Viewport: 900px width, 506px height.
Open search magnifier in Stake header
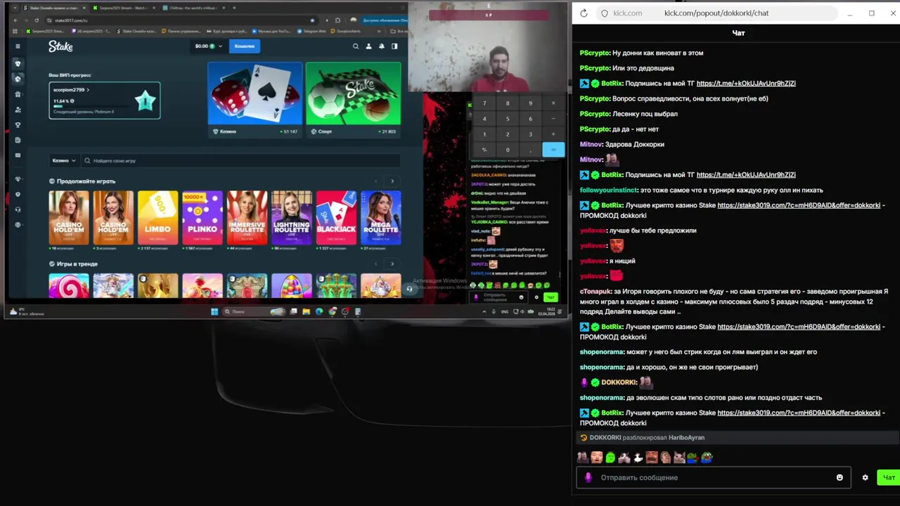tap(355, 46)
